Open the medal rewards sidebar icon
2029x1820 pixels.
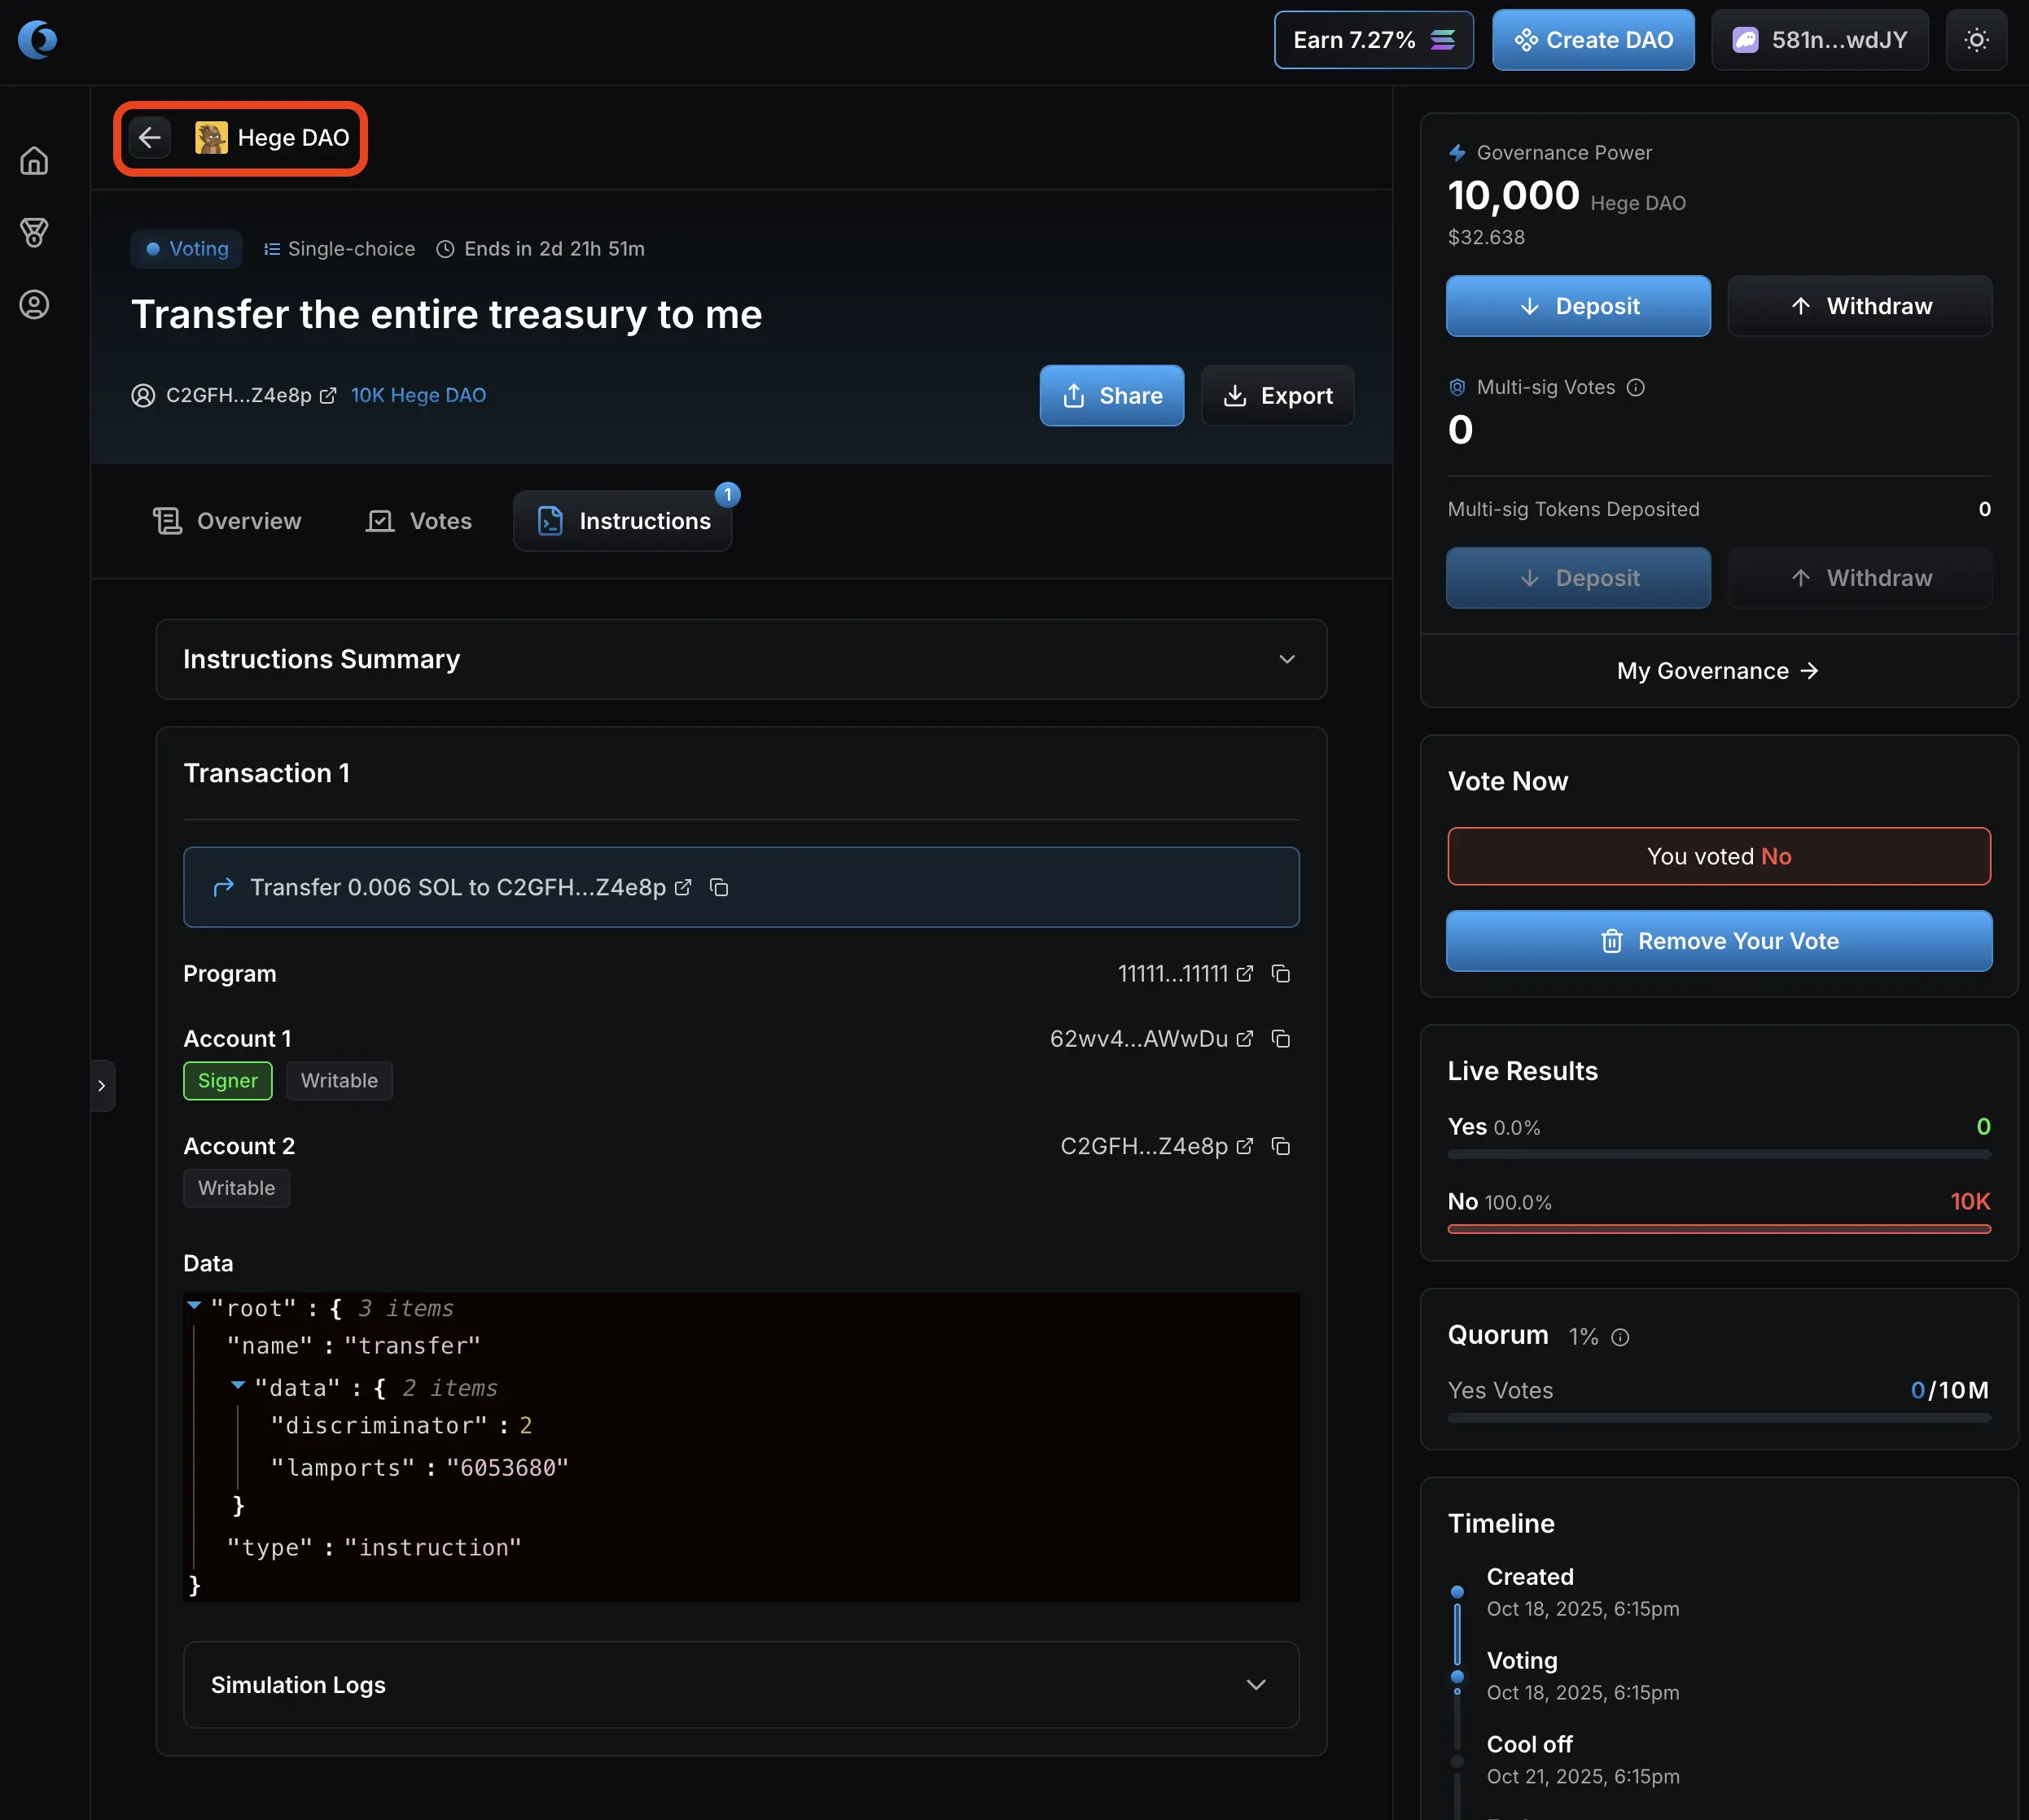click(34, 233)
